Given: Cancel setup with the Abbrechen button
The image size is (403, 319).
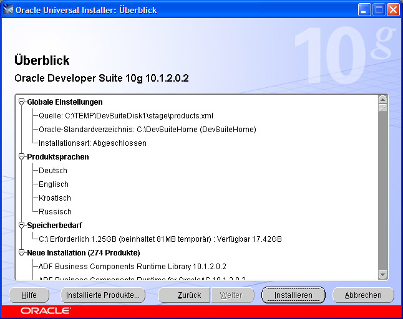Looking at the screenshot, I should tap(363, 295).
